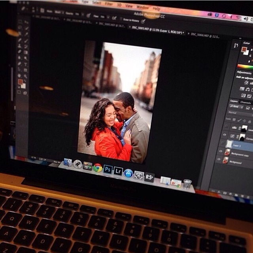Screen dimensions: 253x253
Task: Show the hidden Layer 1
Action: point(223,143)
